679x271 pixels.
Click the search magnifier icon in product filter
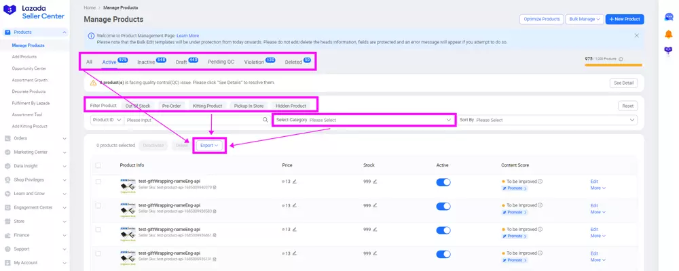[x=265, y=120]
